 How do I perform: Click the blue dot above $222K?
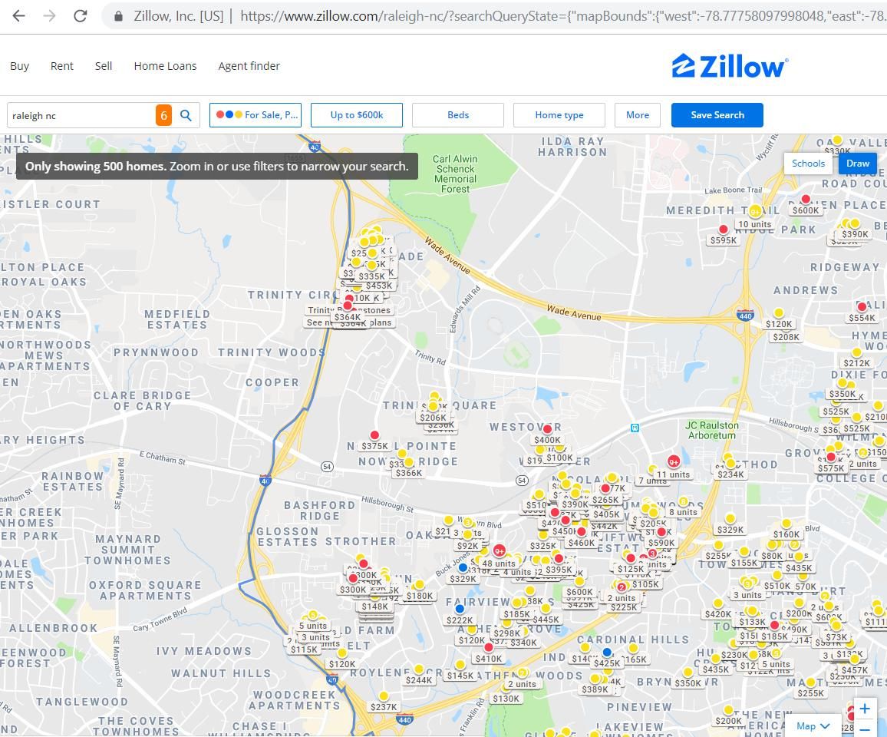[460, 609]
